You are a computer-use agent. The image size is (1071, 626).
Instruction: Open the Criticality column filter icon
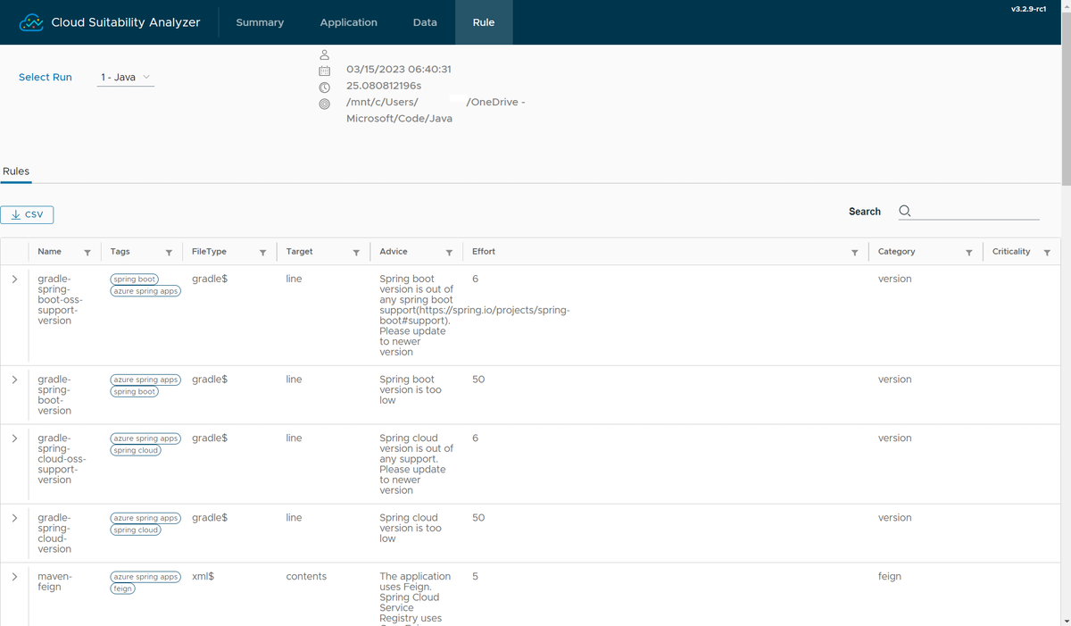click(1047, 253)
